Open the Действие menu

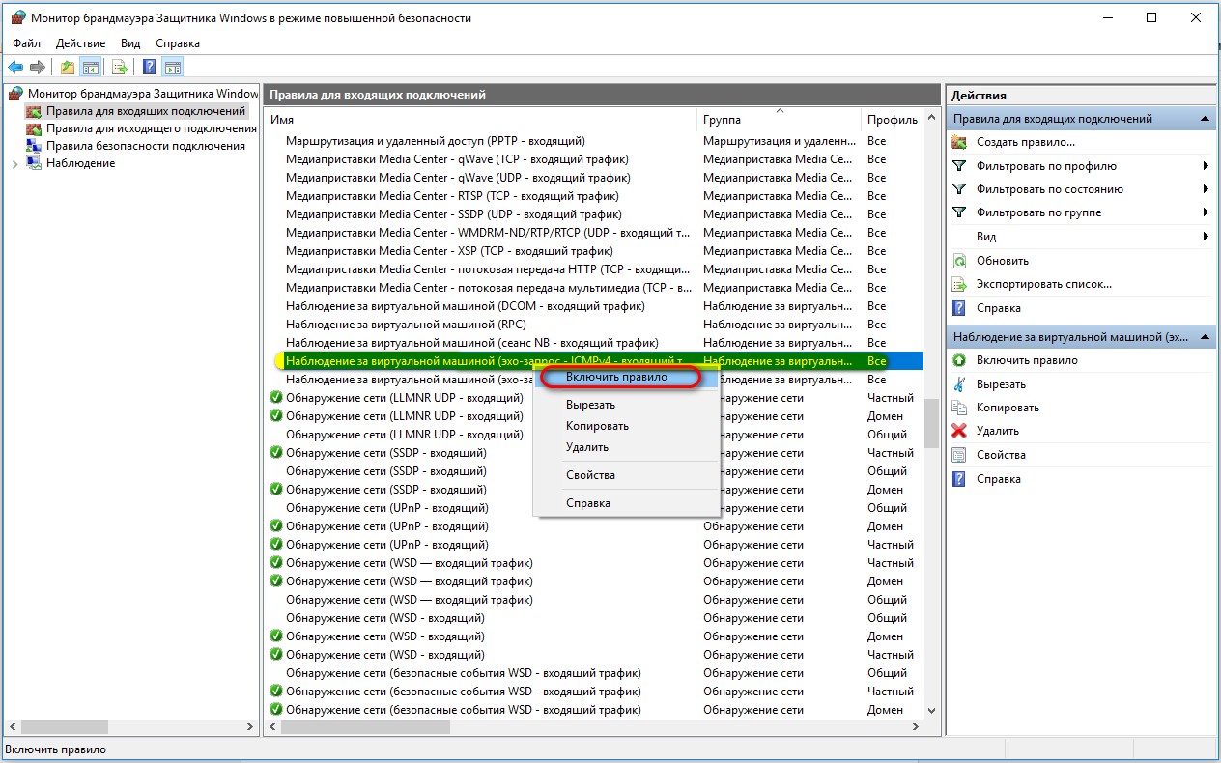coord(80,43)
